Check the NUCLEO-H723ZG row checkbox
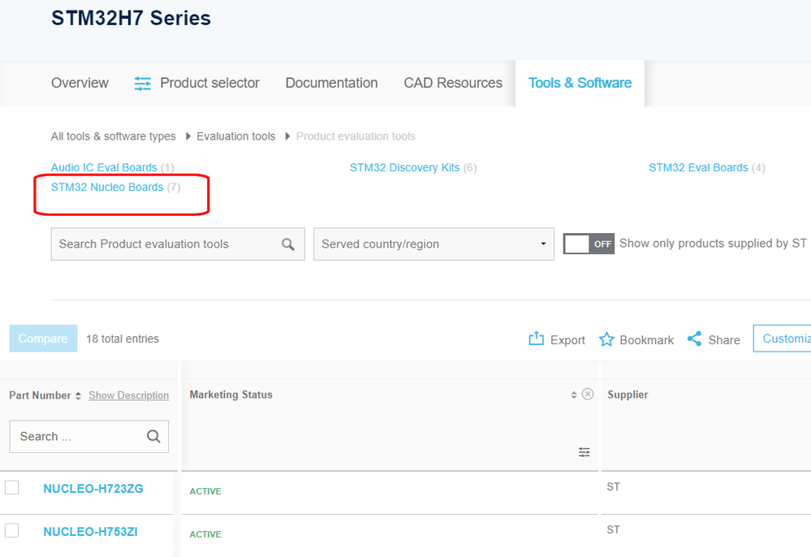This screenshot has height=557, width=811. [x=12, y=487]
